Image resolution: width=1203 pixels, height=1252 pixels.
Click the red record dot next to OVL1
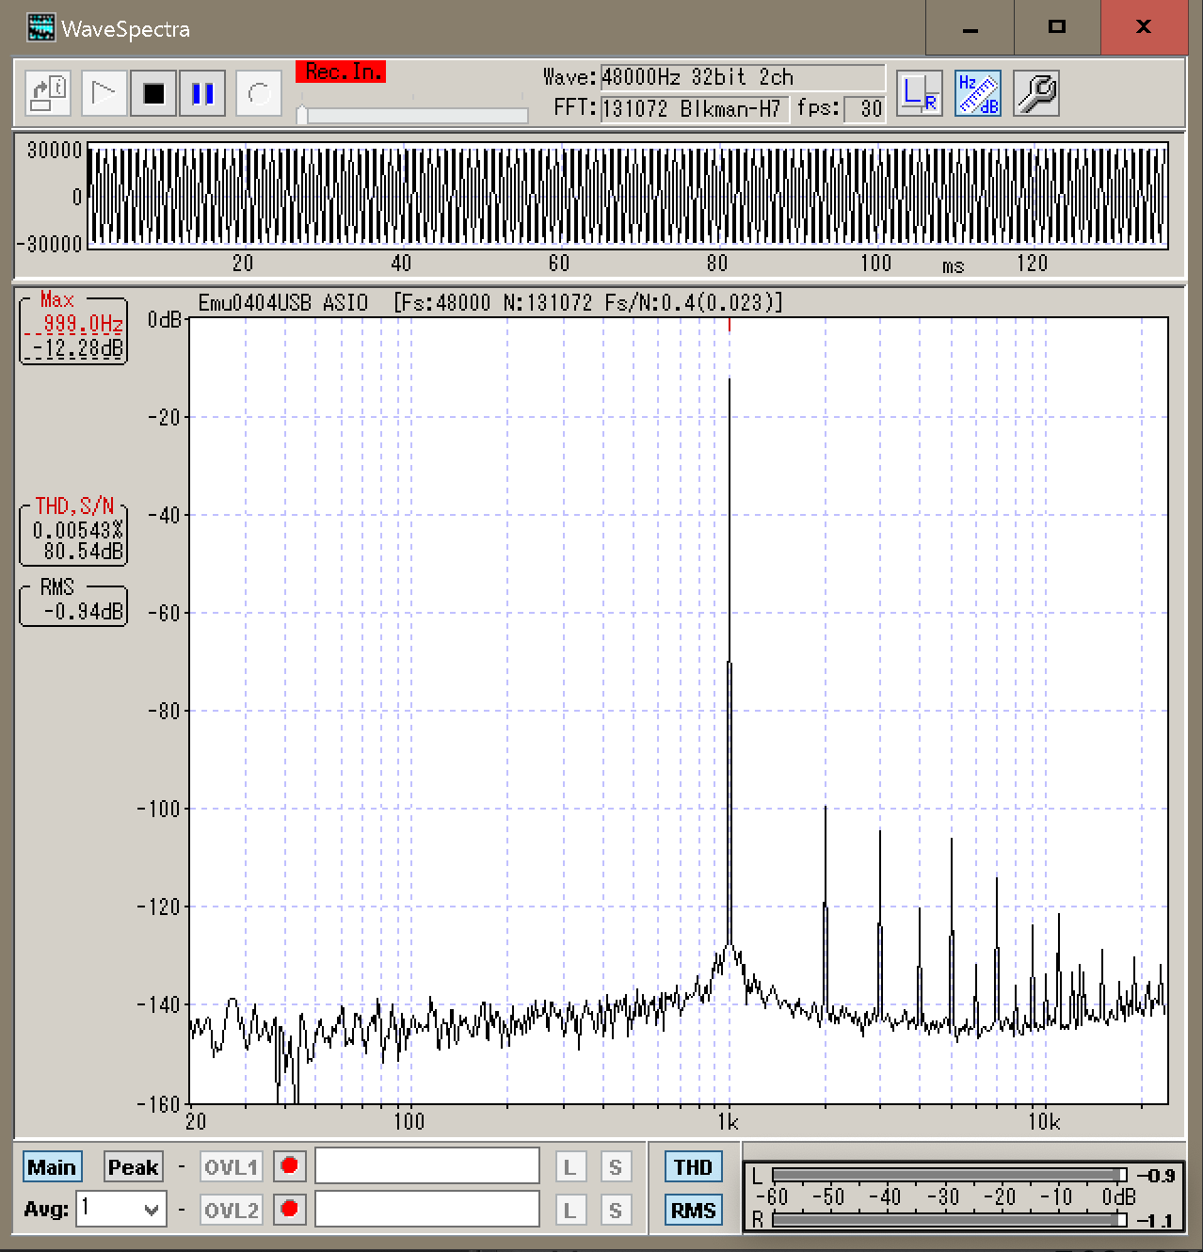pos(290,1166)
